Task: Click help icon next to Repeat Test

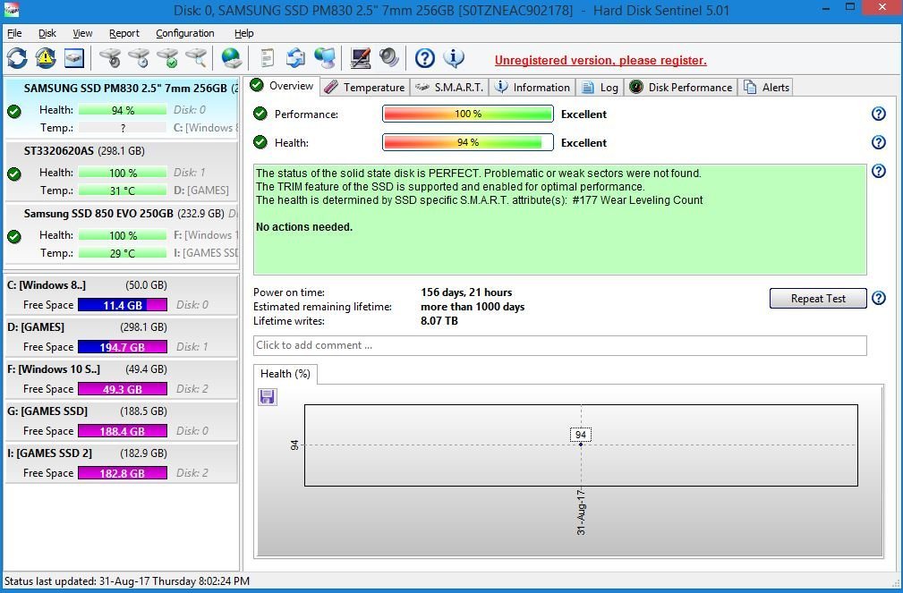Action: [x=878, y=298]
